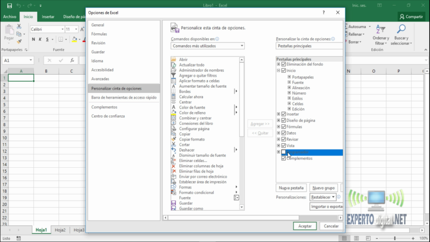Image resolution: width=430 pixels, height=242 pixels.
Task: Click the Formato condicional command icon
Action: (x=174, y=192)
